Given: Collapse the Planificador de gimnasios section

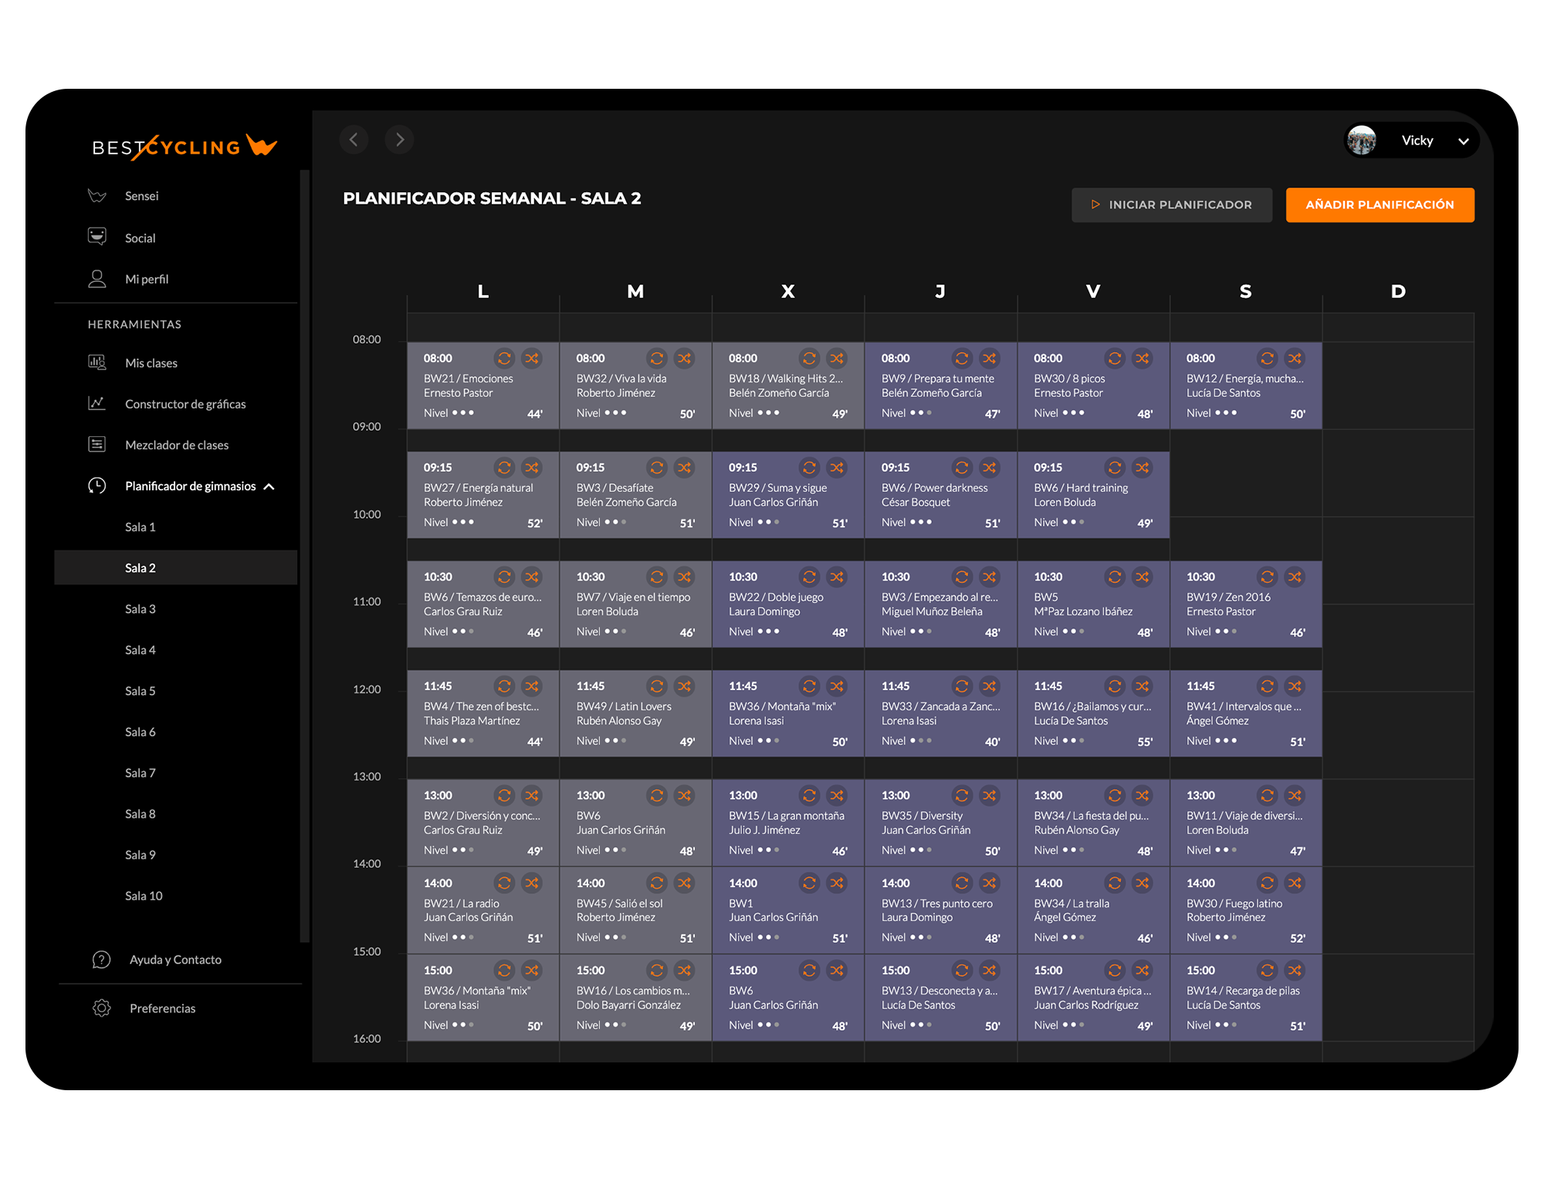Looking at the screenshot, I should [269, 486].
